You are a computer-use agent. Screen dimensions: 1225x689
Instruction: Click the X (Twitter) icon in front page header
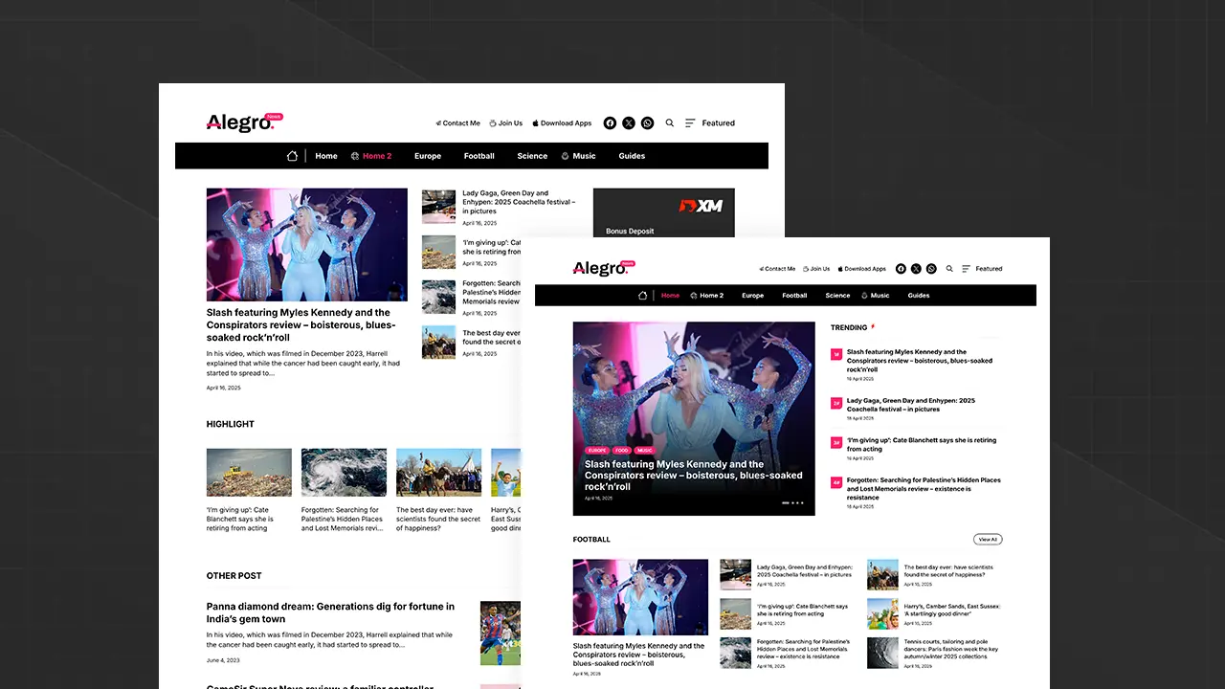click(x=916, y=269)
